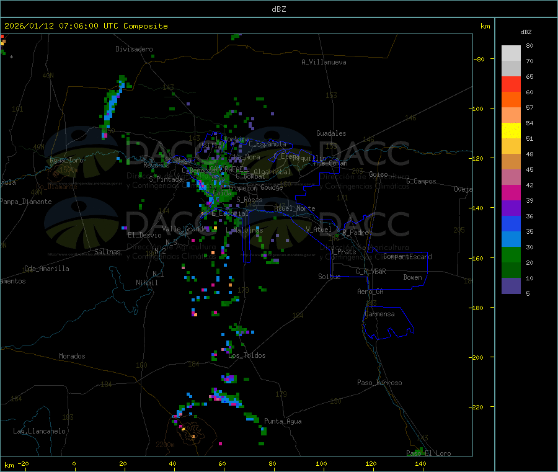Click the Paso_El_Loro map label

(428, 453)
